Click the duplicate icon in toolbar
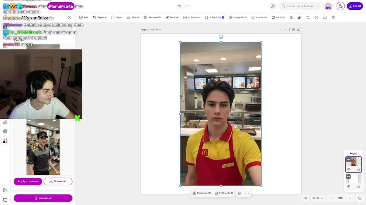This screenshot has width=366, height=205. coord(325,17)
